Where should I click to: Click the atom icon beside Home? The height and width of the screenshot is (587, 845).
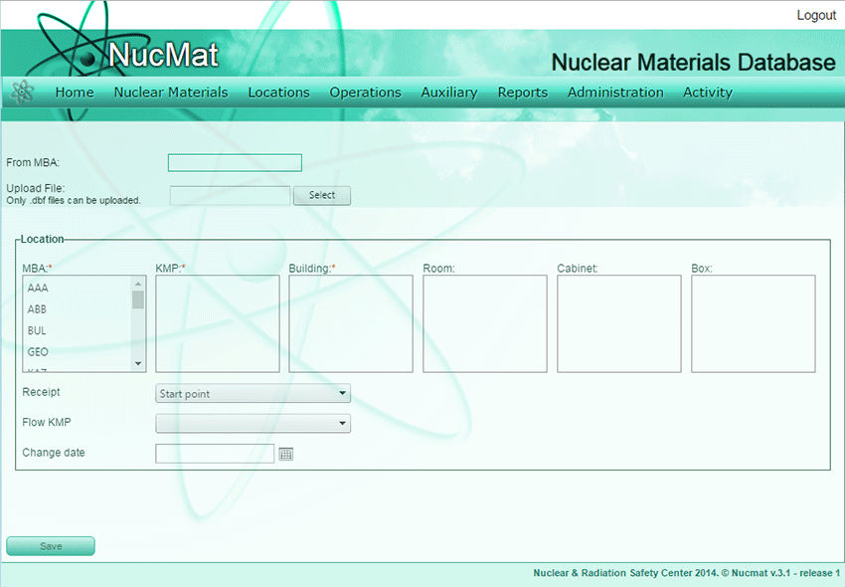pos(22,92)
